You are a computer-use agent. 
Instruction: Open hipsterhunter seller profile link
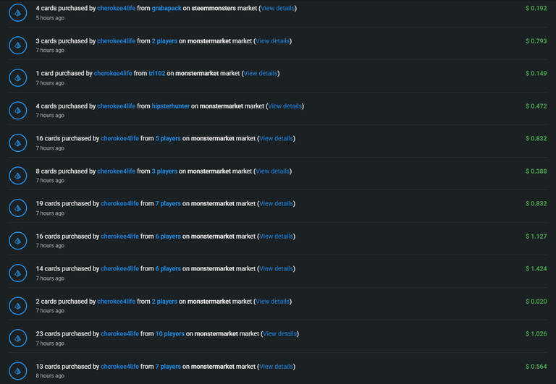(171, 106)
